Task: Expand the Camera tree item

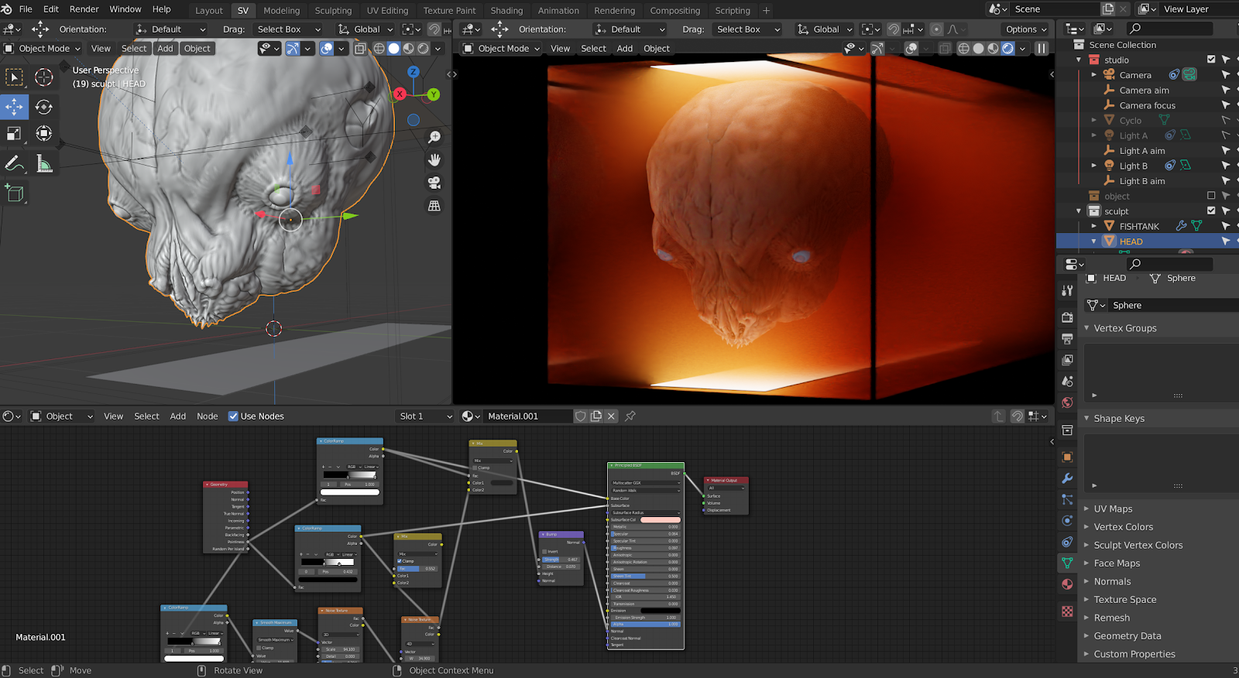Action: (x=1094, y=75)
